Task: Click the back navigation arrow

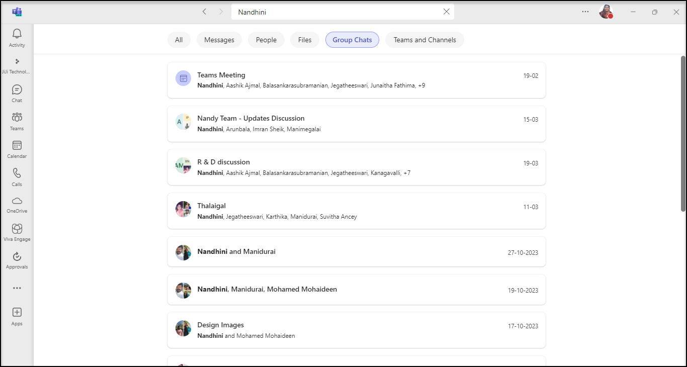Action: [x=204, y=12]
